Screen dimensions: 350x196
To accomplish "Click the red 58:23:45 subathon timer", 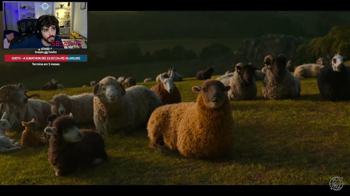I will point(66,44).
